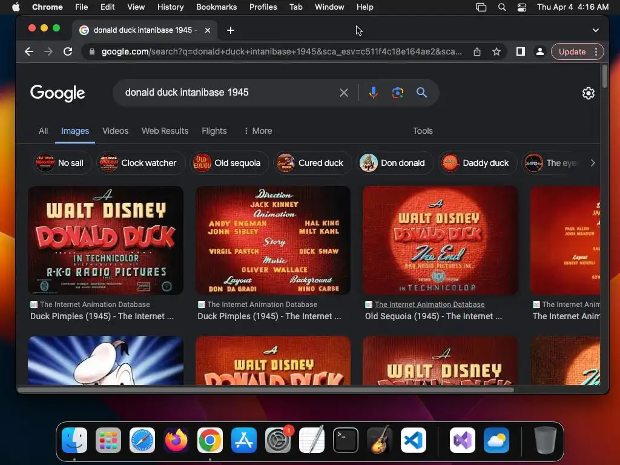
Task: Show more suggestion chips with right arrow
Action: click(x=593, y=163)
